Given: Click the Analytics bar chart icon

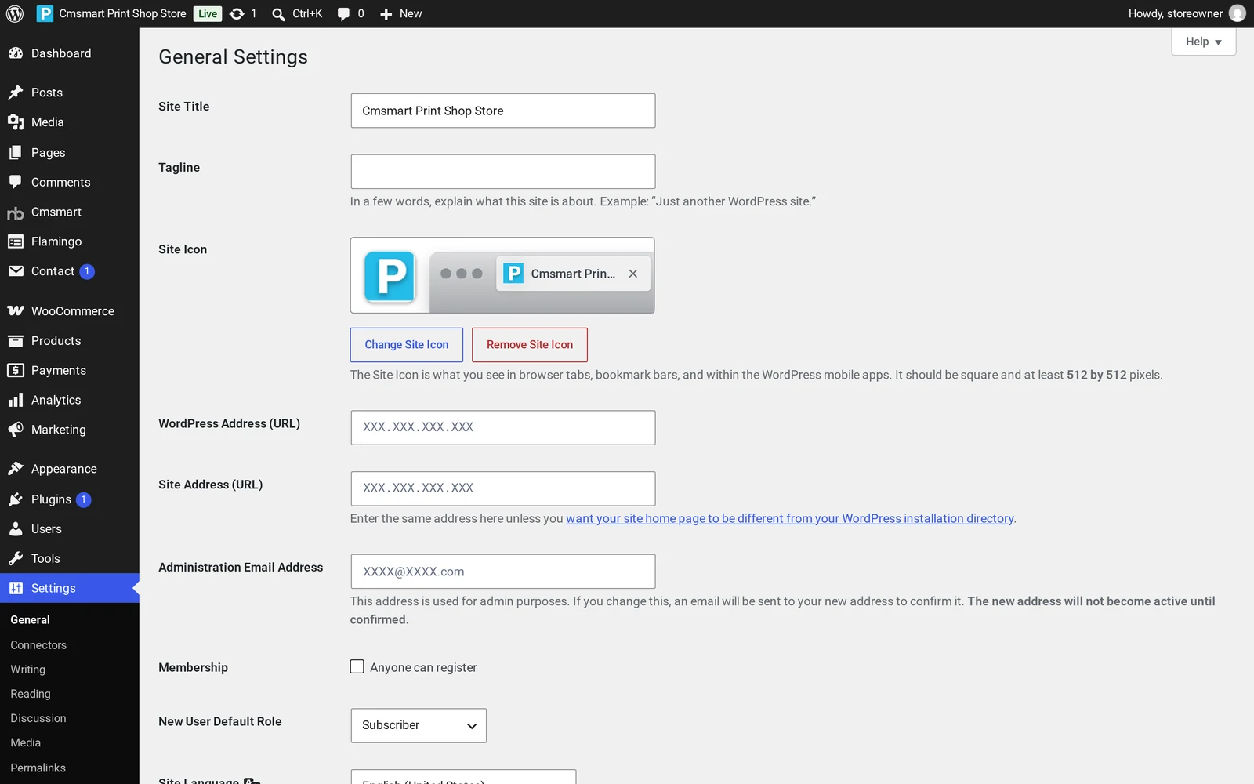Looking at the screenshot, I should [16, 400].
